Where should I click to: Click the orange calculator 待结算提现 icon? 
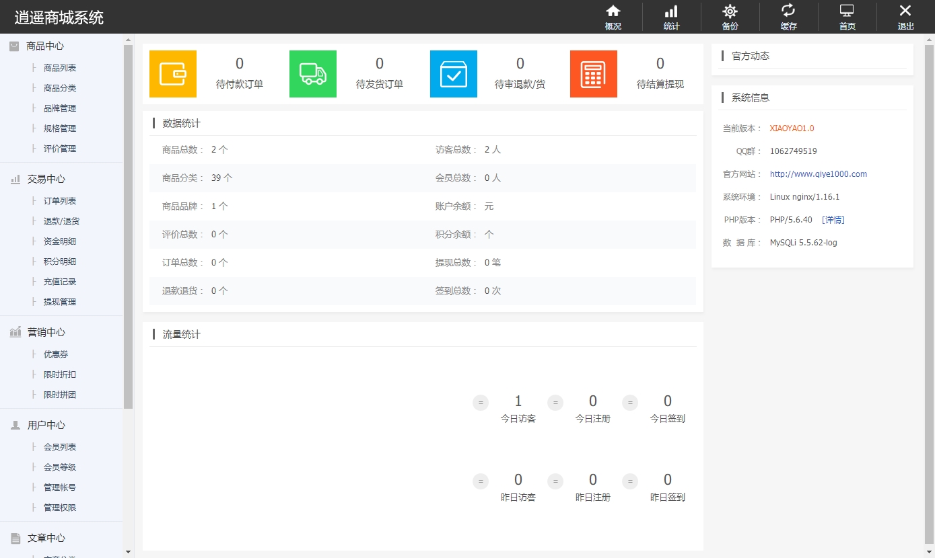[x=594, y=74]
